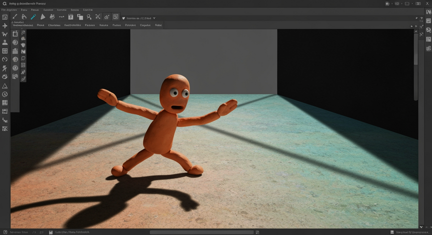
Task: Click the footprints icon in left sidebar
Action: (4, 120)
